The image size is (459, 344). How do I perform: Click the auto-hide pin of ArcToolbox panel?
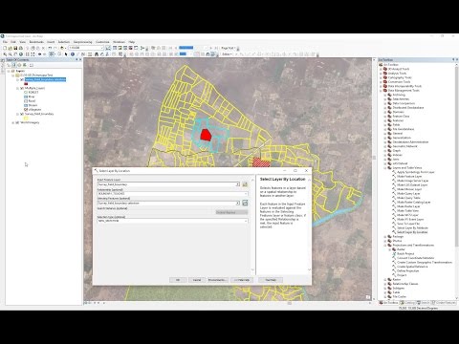[x=453, y=59]
